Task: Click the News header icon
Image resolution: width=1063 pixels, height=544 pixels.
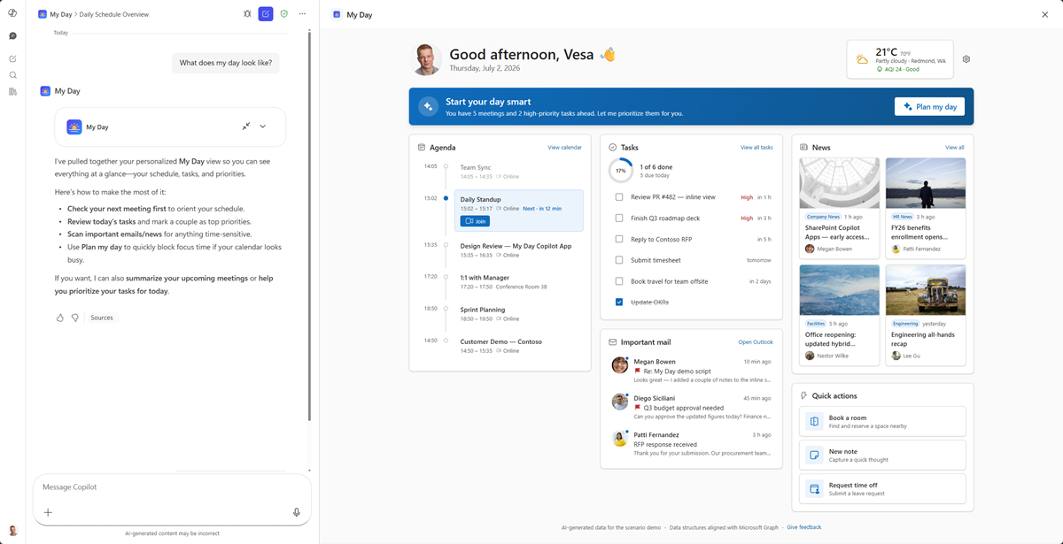Action: (803, 148)
